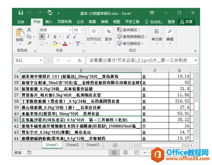Open the 字体 dialog launcher
The height and width of the screenshot is (165, 212).
(x=83, y=51)
